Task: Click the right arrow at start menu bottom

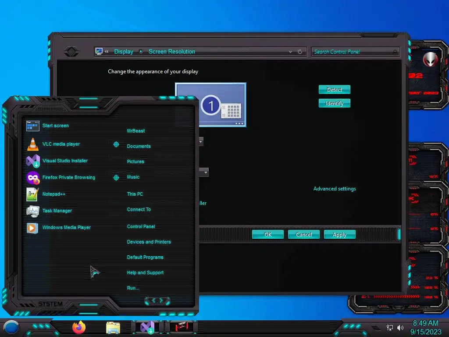Action: coord(161,300)
